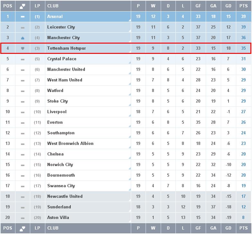Expand the Leicester City row corner triangle

(x=130, y=31)
